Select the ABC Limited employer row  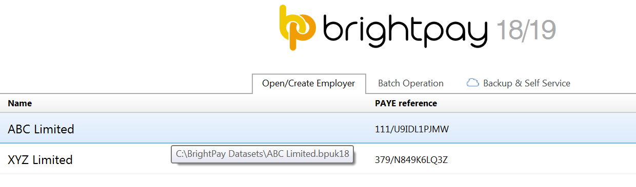[x=318, y=129]
